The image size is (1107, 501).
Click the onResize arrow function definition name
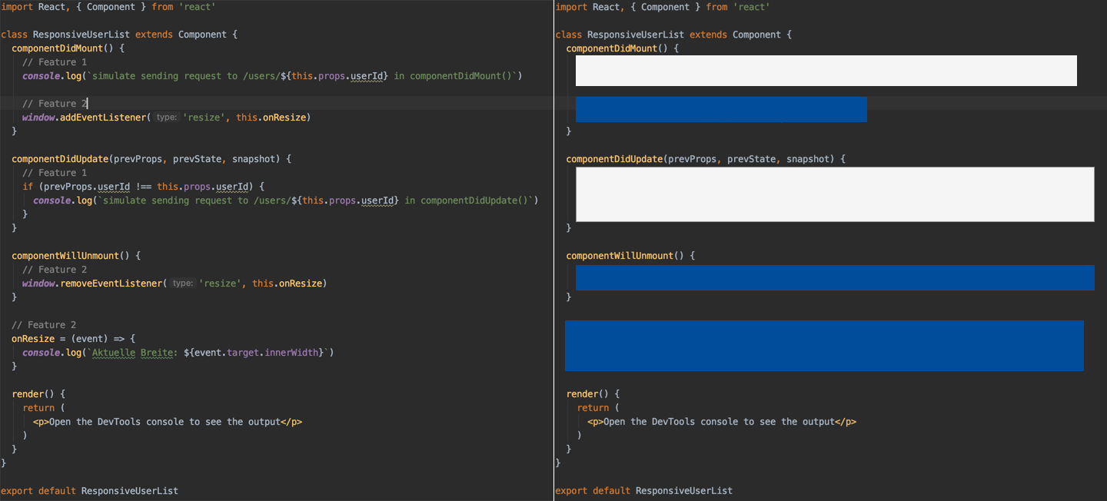[33, 339]
